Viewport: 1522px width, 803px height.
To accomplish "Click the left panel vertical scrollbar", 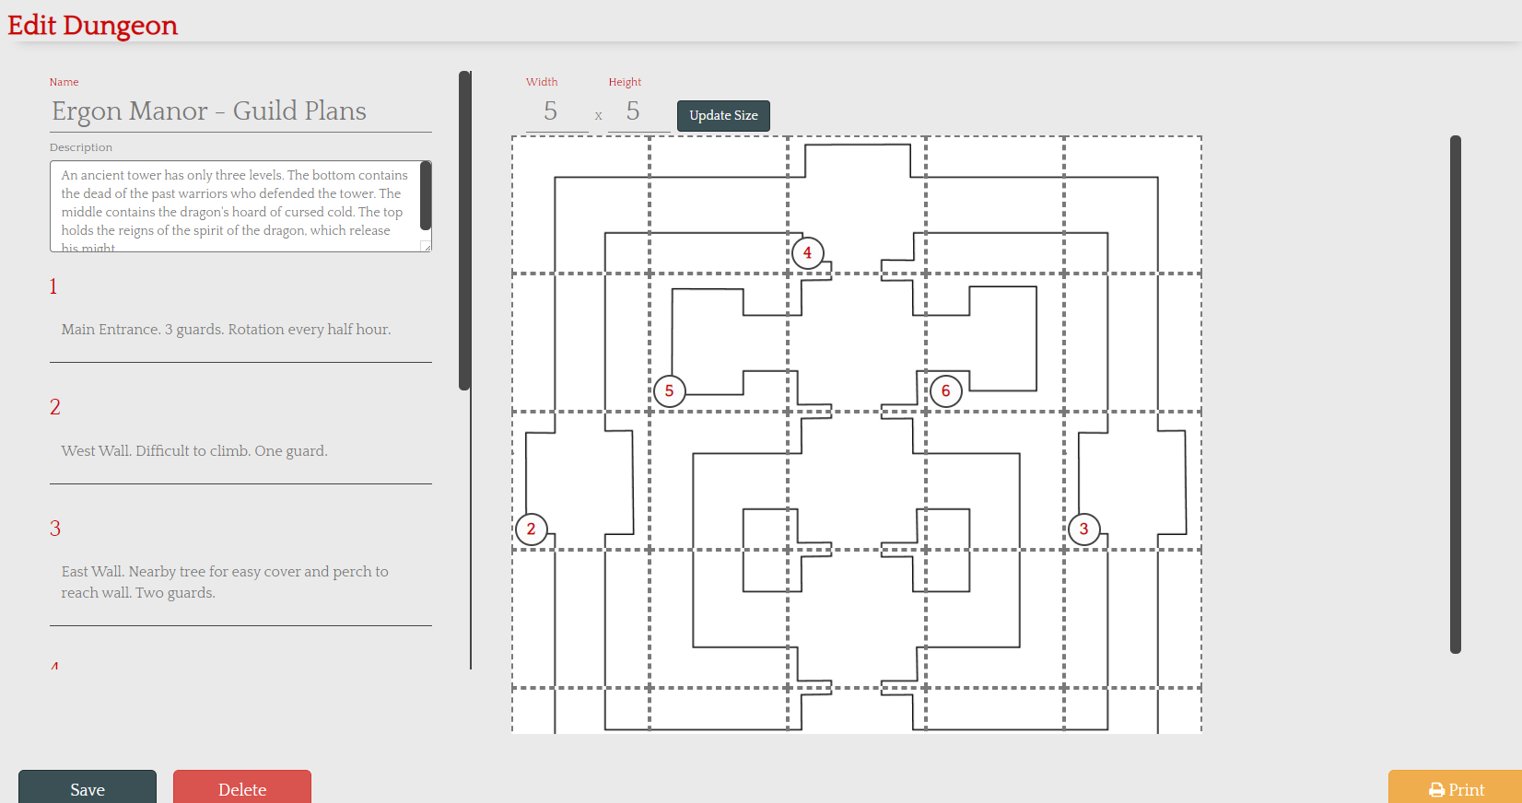I will tap(464, 230).
